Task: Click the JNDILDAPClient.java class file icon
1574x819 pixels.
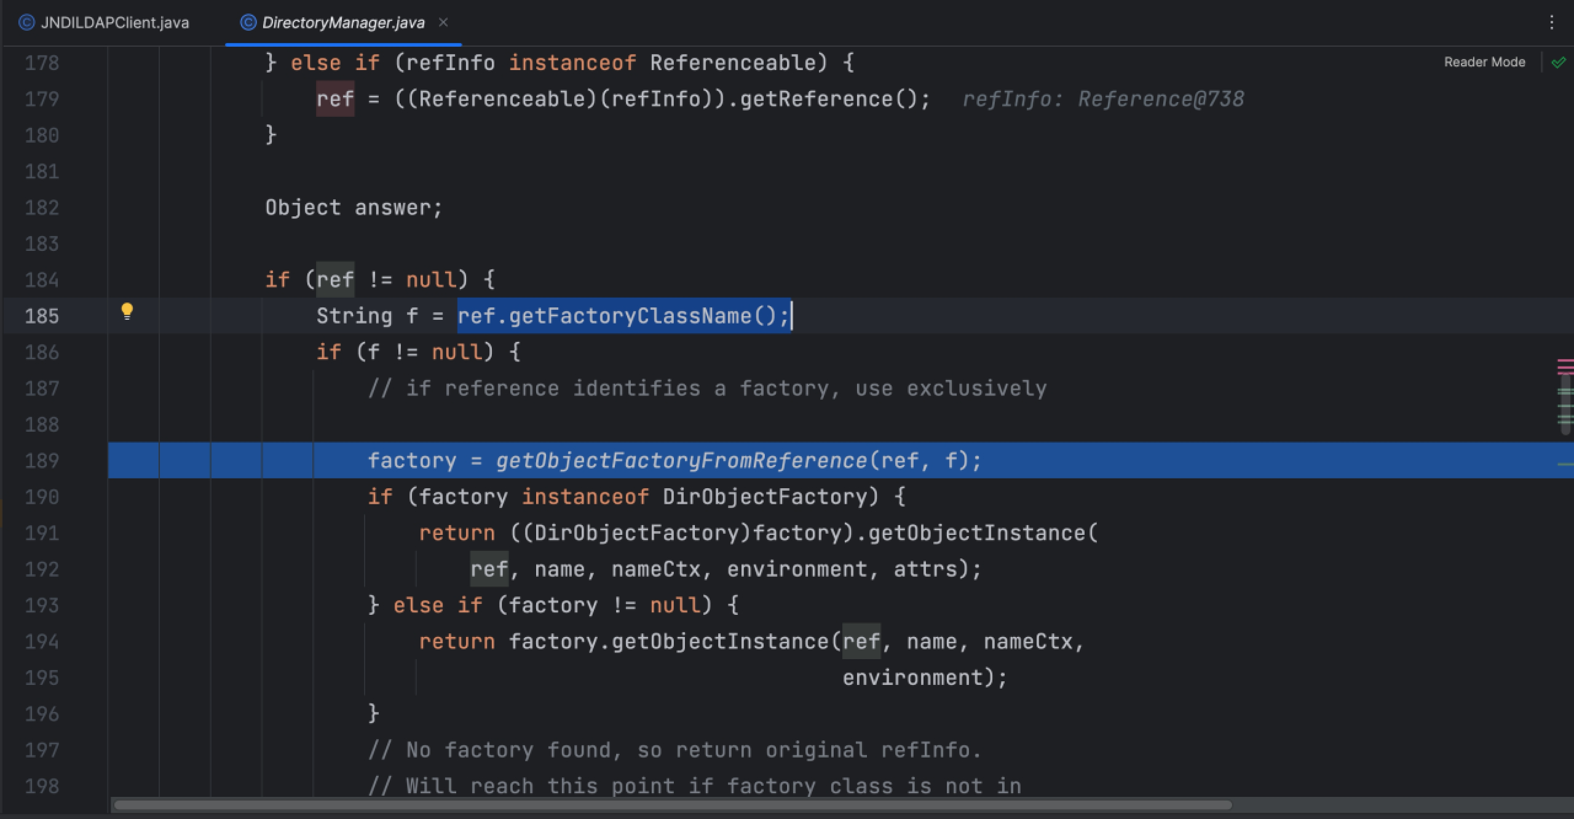Action: click(26, 23)
